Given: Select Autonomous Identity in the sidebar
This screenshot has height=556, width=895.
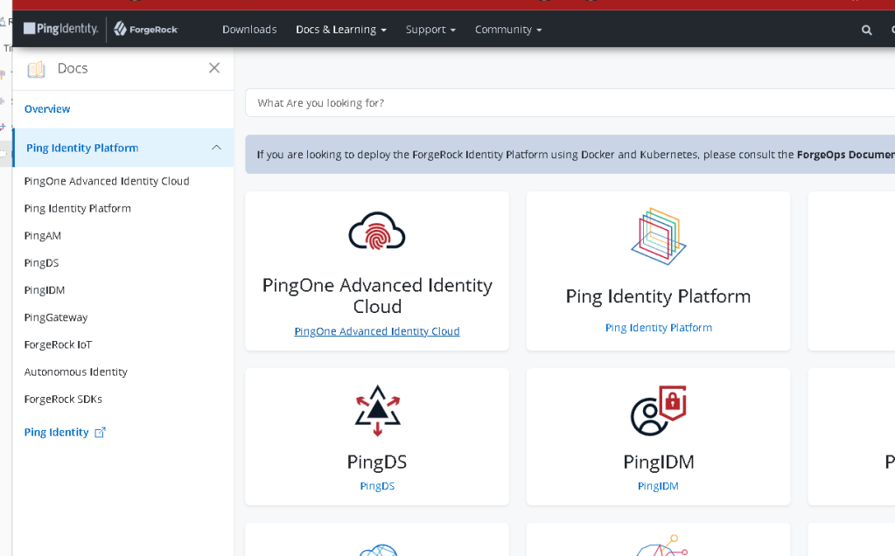Looking at the screenshot, I should coord(76,372).
